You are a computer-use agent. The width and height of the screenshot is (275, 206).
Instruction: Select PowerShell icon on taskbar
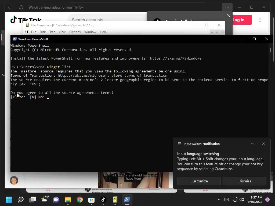click(x=127, y=200)
